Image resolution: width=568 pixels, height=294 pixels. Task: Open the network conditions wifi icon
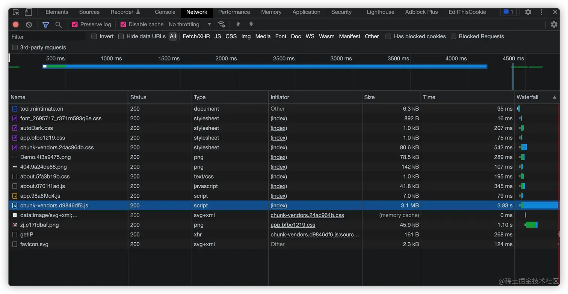pos(222,24)
